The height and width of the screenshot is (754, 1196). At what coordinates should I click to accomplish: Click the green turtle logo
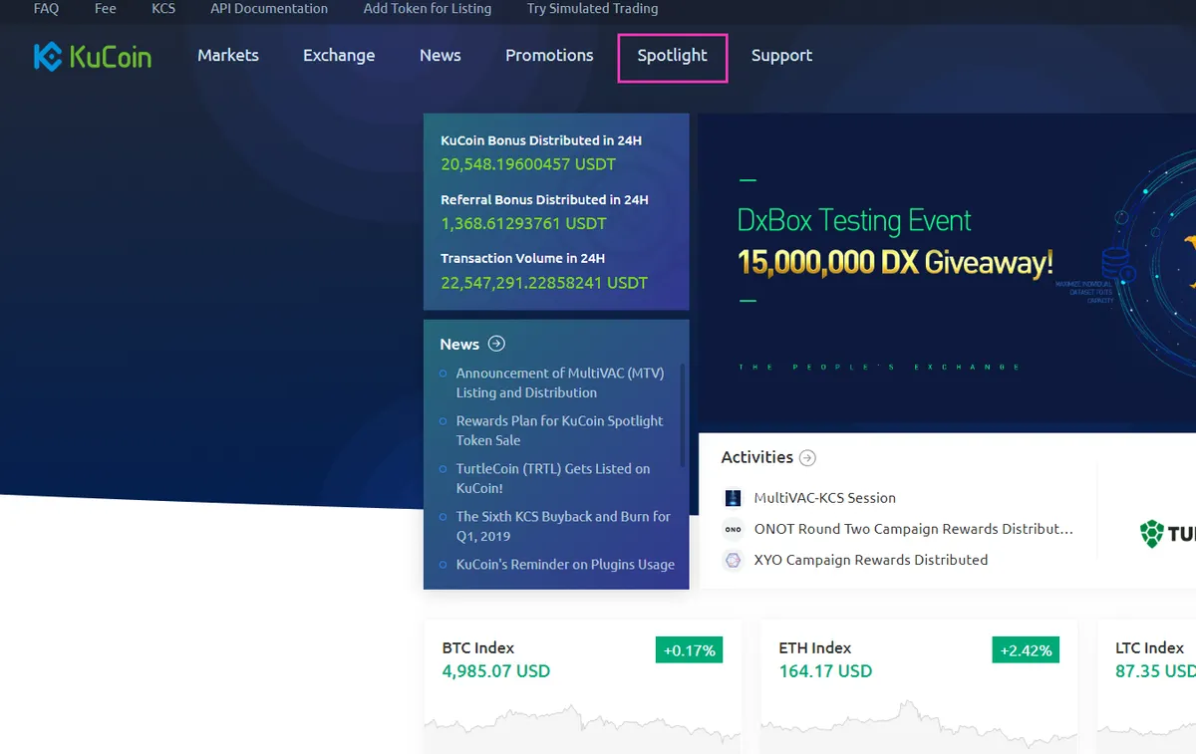[x=1152, y=534]
